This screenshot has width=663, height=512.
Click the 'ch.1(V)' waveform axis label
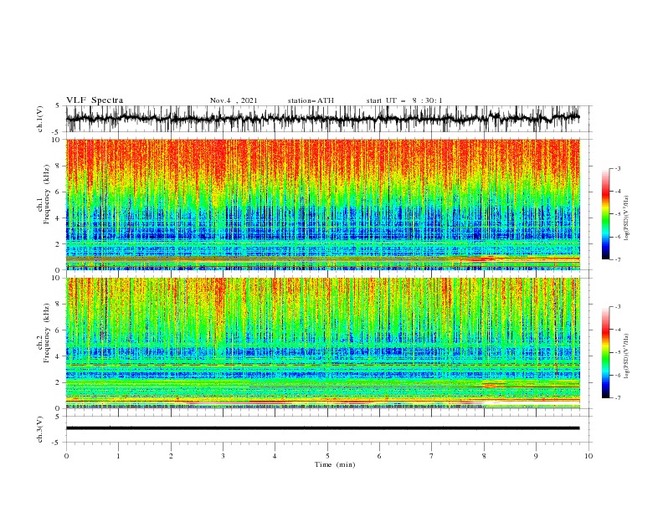coord(40,119)
